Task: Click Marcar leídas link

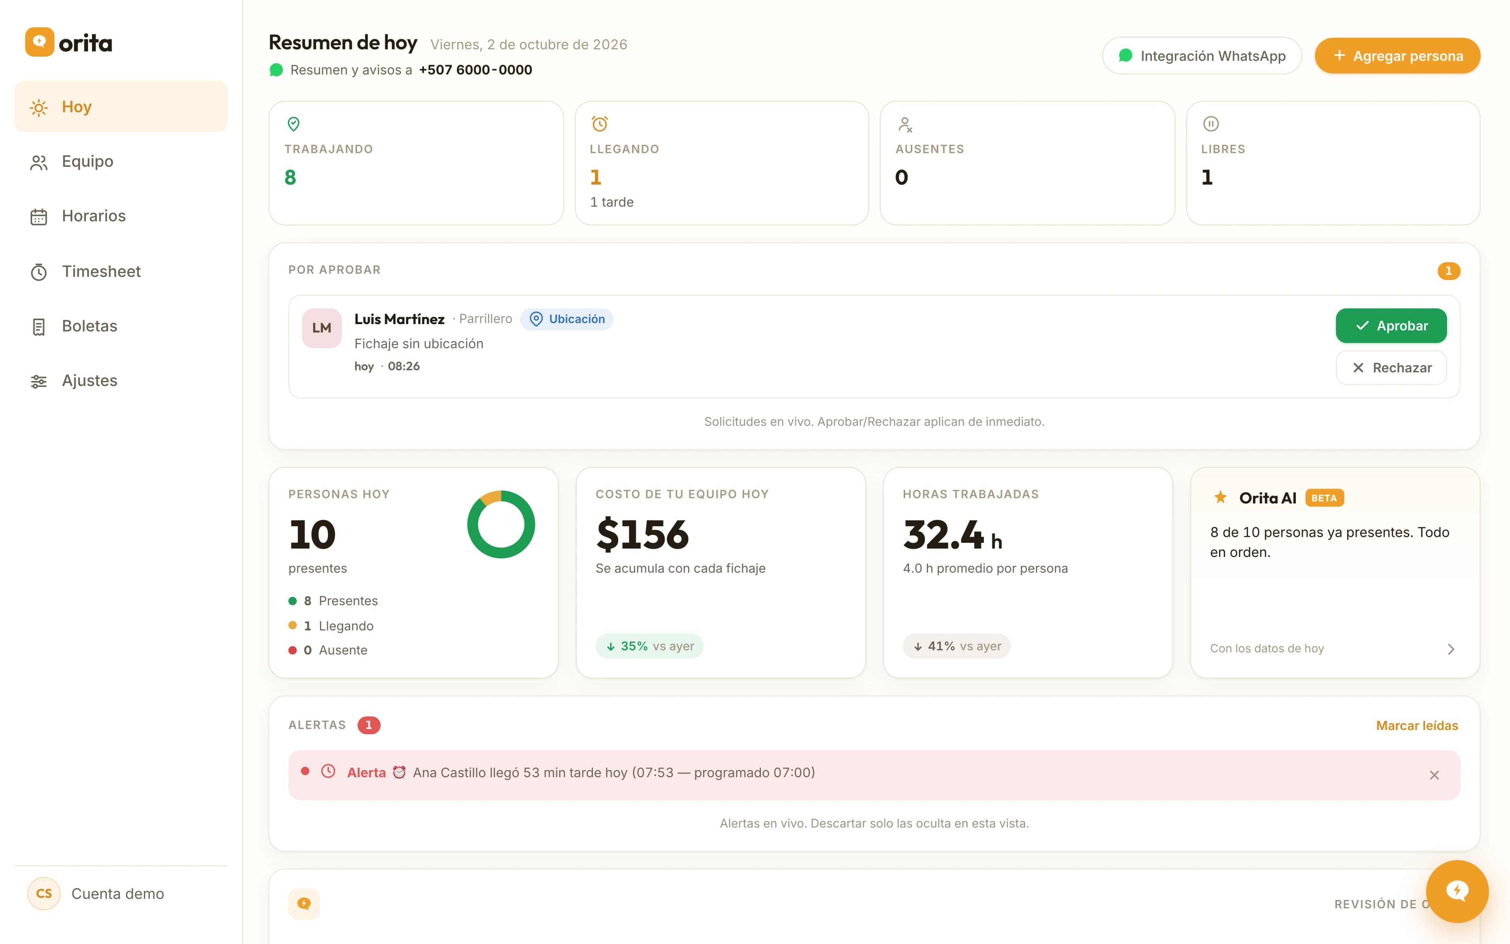Action: pyautogui.click(x=1417, y=725)
